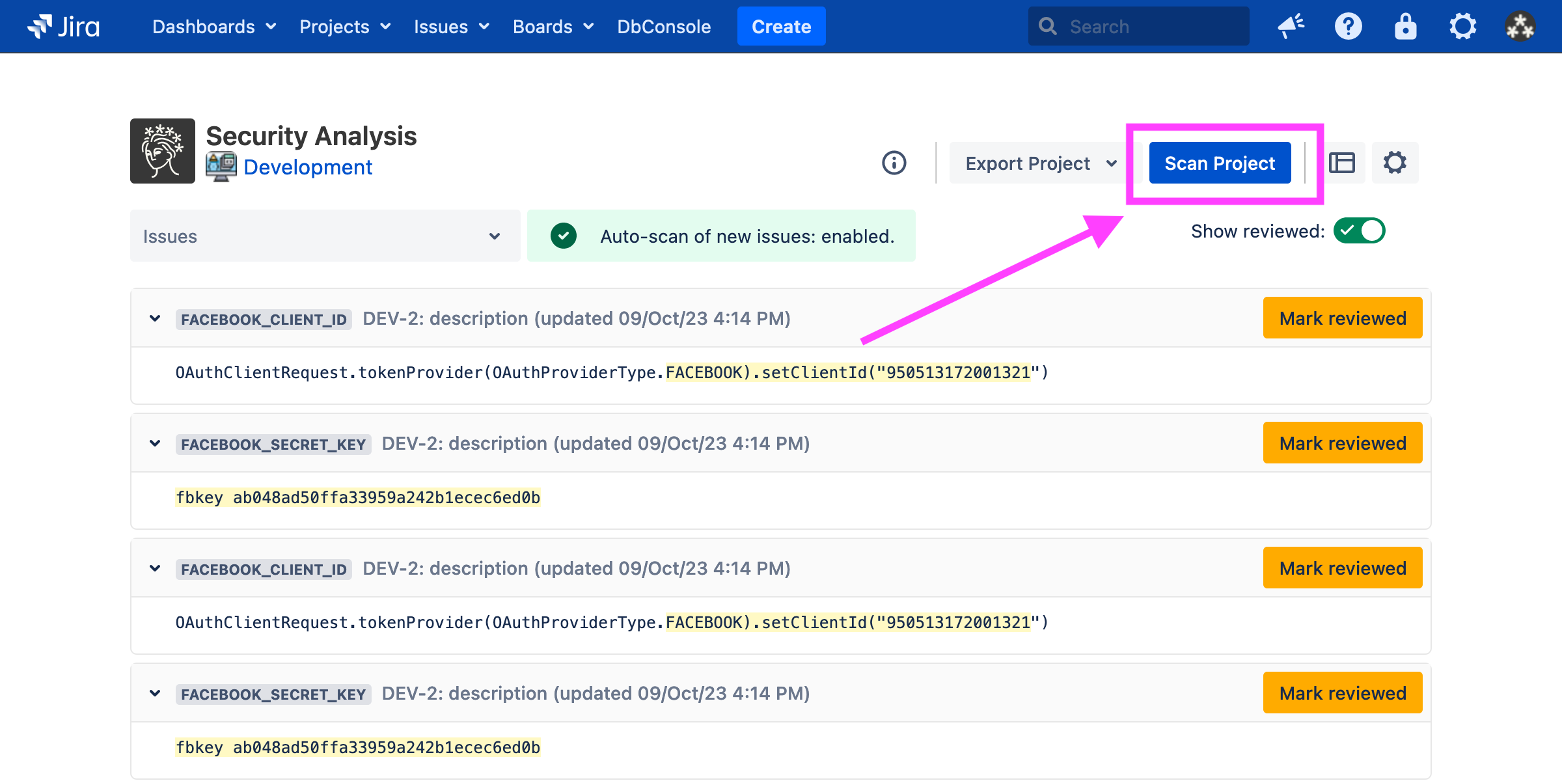Open the table layout view icon

(1341, 163)
